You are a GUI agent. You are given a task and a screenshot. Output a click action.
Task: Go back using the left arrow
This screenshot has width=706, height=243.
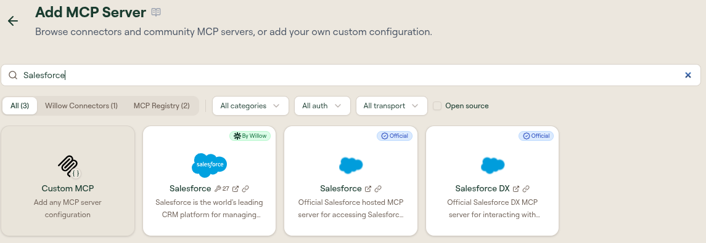[x=12, y=21]
